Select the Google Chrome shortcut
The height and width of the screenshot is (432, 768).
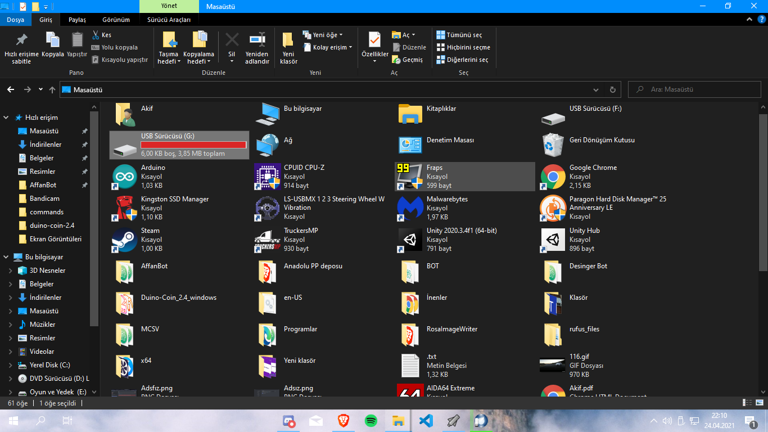point(553,176)
